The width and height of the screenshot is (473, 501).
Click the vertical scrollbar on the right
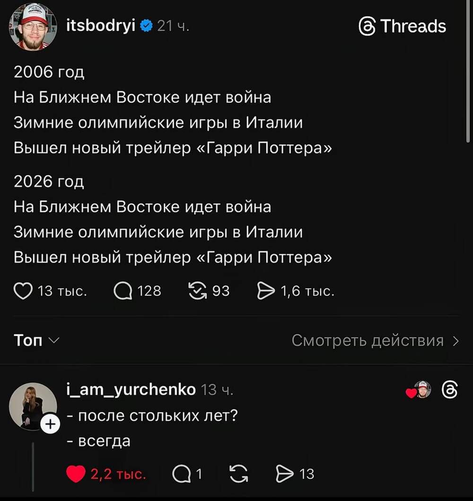(467, 71)
